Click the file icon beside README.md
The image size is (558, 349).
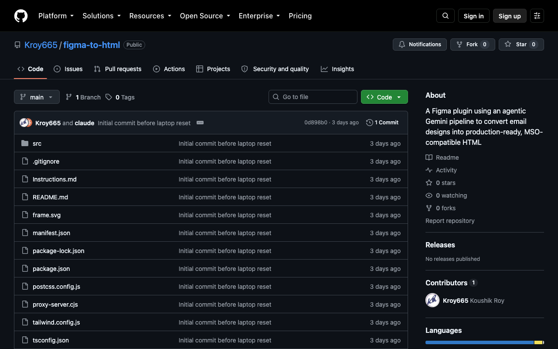click(25, 197)
